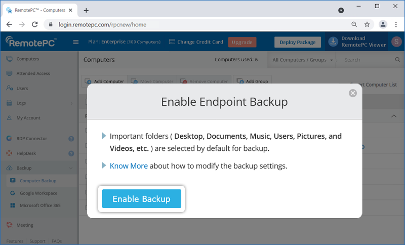Bookmark this page with star icon
The width and height of the screenshot is (405, 245).
(367, 24)
